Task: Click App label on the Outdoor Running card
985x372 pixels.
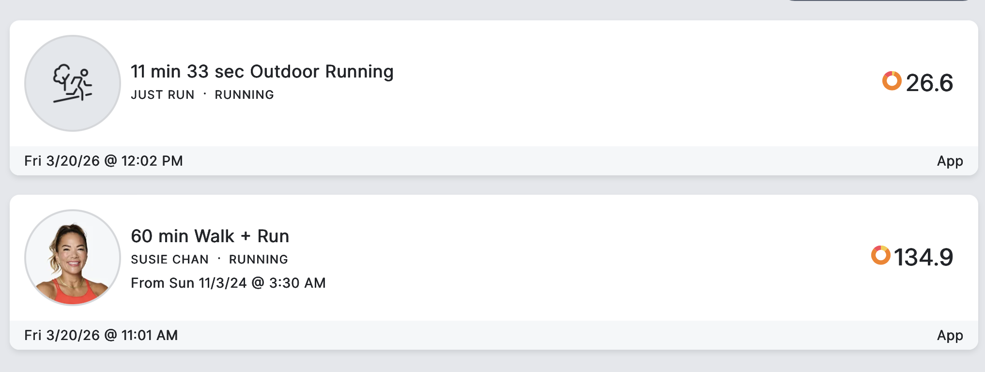Action: click(x=950, y=161)
